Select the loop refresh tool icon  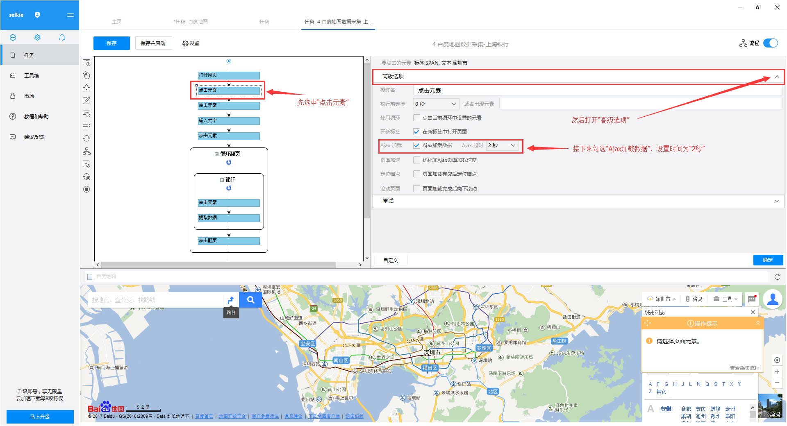tap(86, 138)
